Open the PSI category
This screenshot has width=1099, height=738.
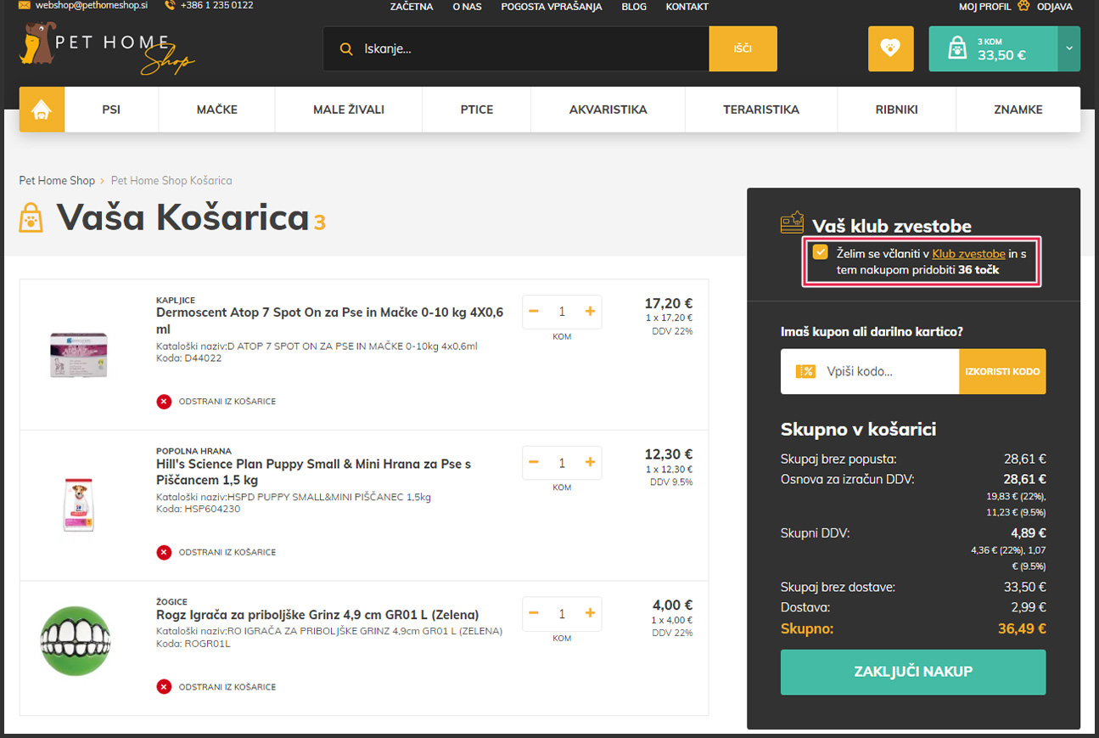(x=111, y=110)
